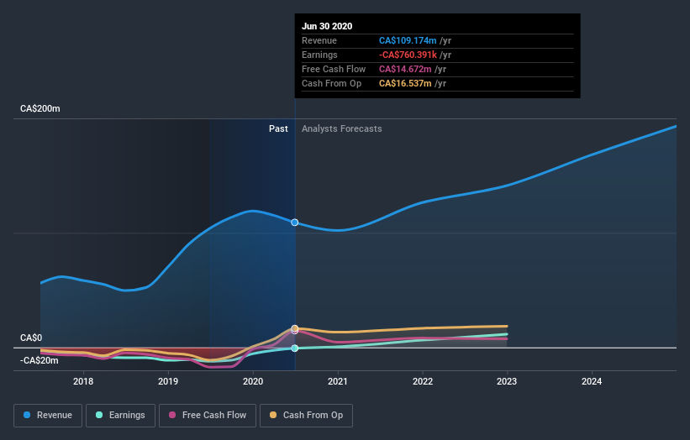
Task: Toggle the Free Cash Flow legend button
Action: pos(208,416)
